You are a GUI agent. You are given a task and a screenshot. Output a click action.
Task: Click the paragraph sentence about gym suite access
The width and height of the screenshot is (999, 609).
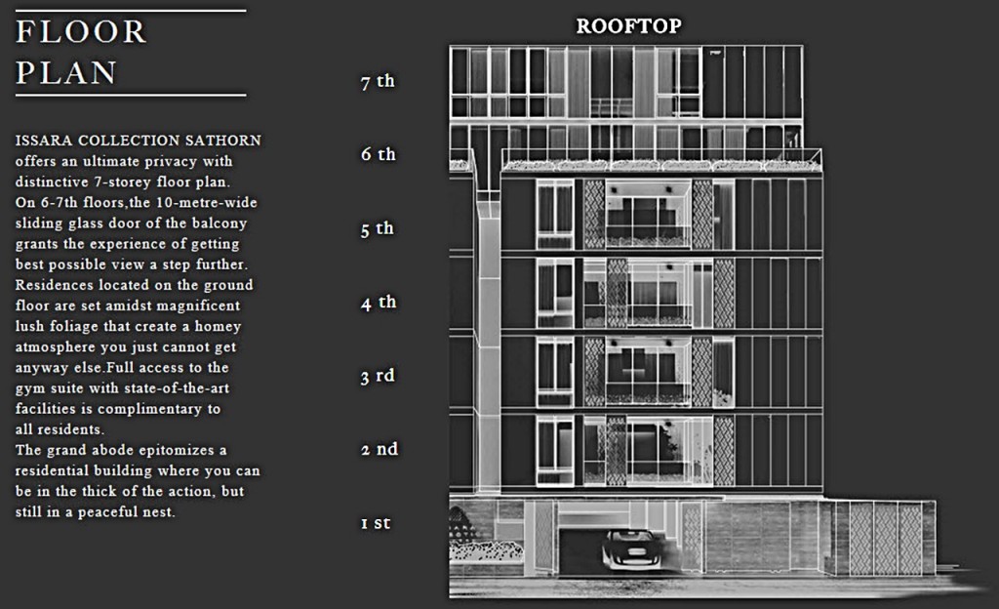point(122,388)
